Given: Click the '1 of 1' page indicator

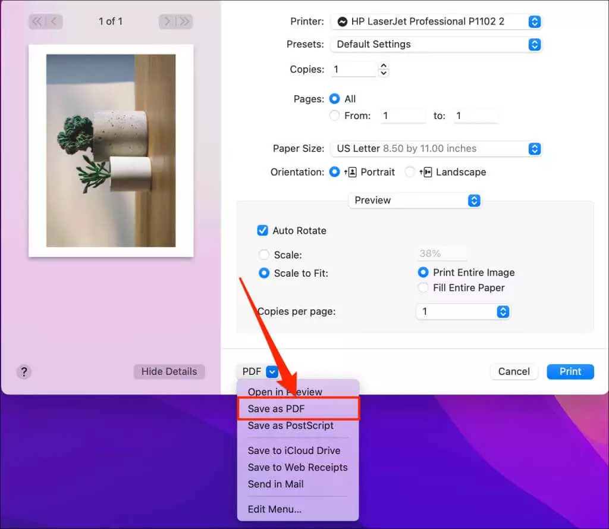Looking at the screenshot, I should click(x=111, y=21).
